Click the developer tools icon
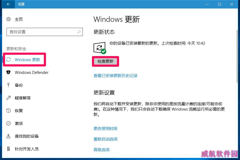This screenshot has width=240, height=160. point(9,149)
